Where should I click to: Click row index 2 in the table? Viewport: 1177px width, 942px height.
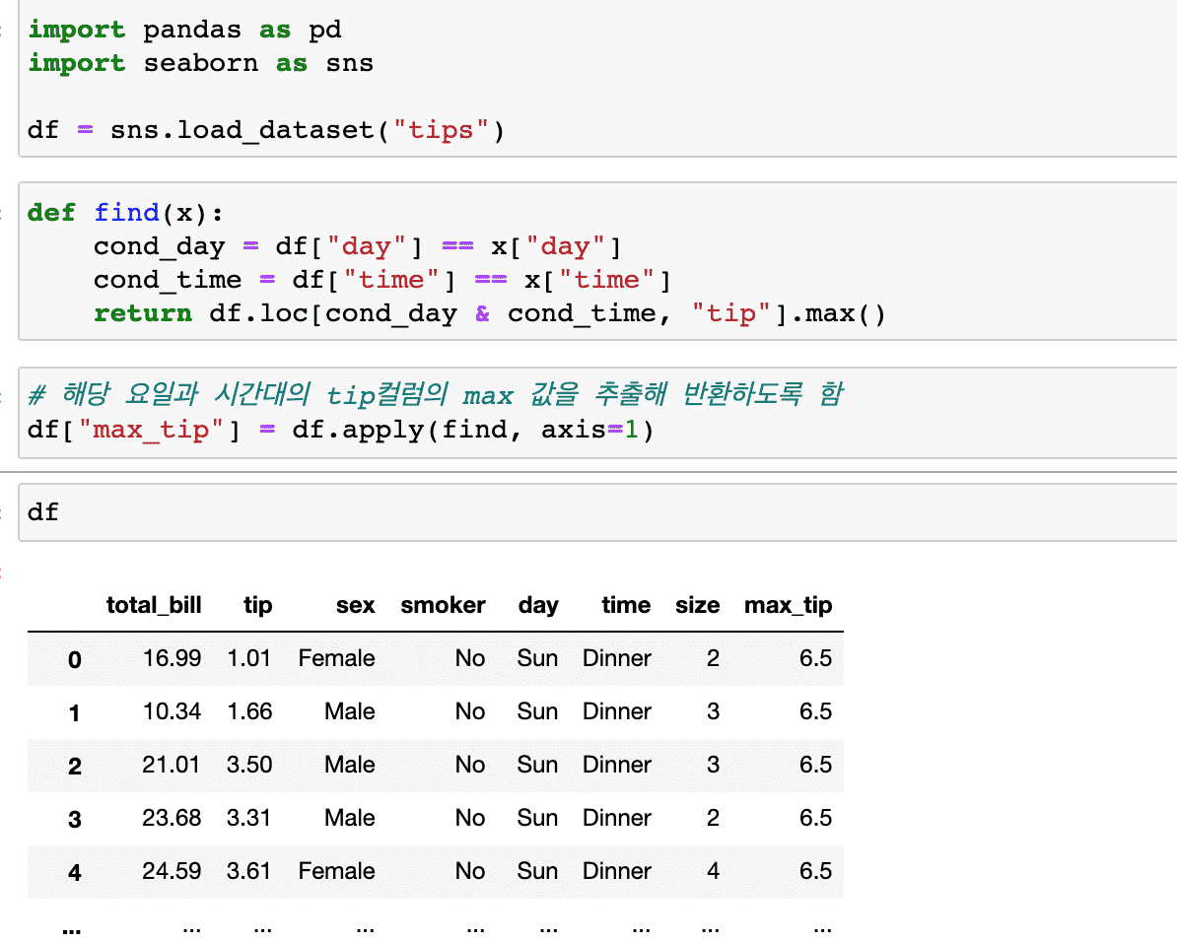[74, 767]
